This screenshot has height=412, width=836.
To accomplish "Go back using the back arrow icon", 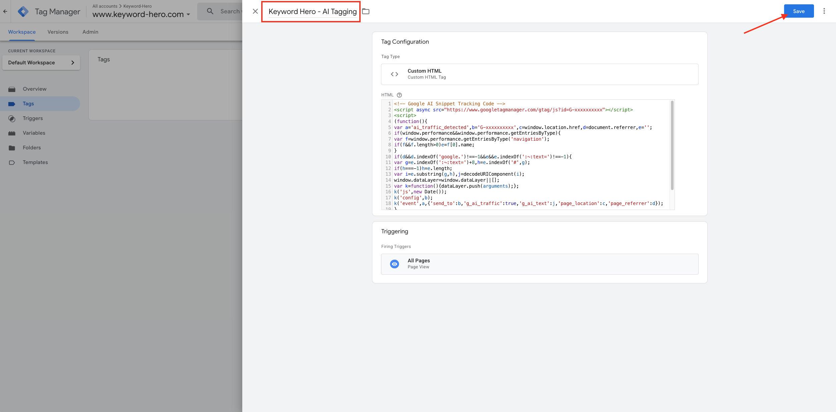I will [5, 11].
